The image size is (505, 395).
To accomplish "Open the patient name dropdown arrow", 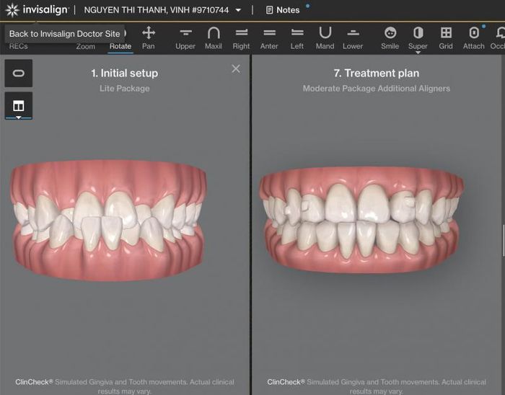I will tap(238, 10).
